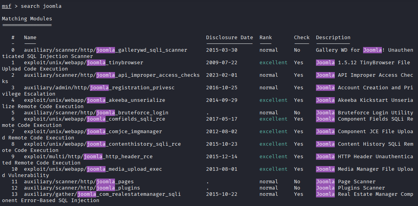Click joomla_pages scanner module name
Screen dimensions: 418x206
[79, 181]
